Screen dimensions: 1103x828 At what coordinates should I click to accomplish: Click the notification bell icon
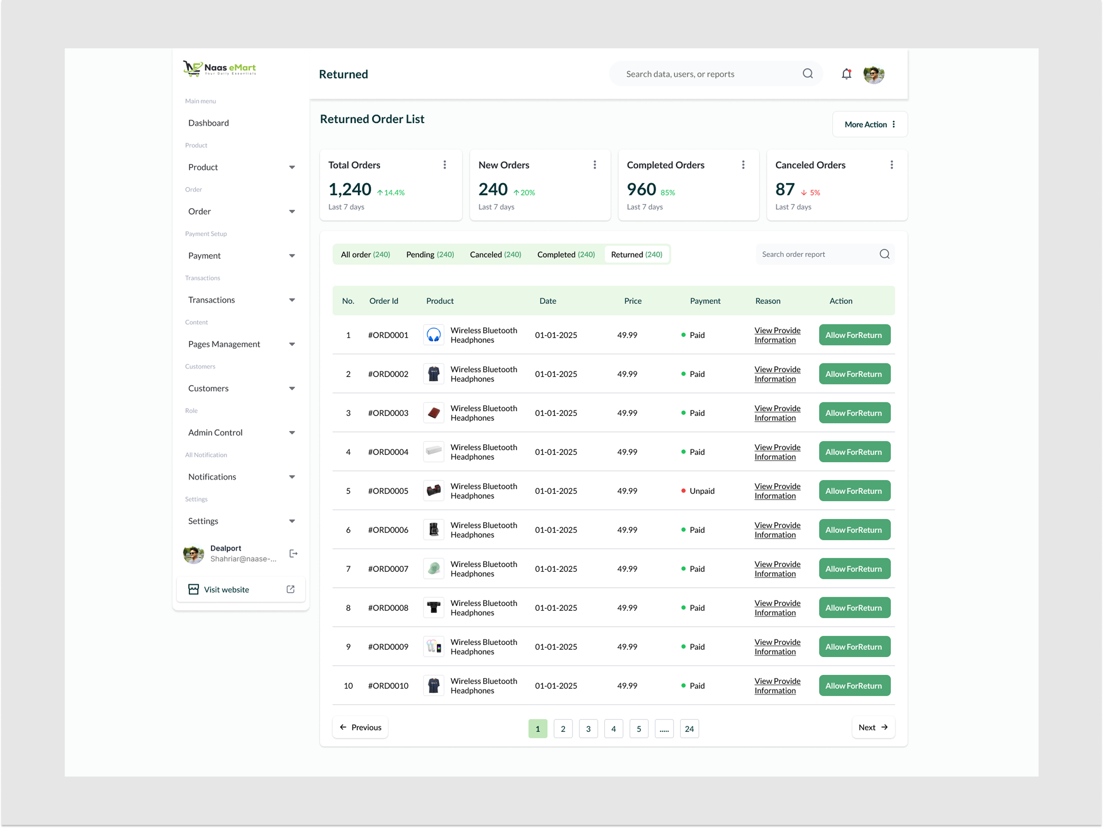847,73
